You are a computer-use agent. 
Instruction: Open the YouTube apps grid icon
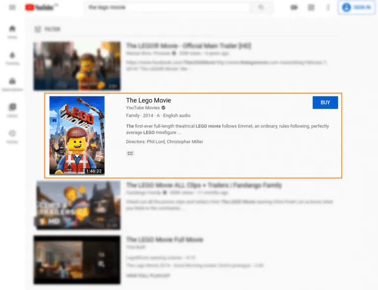(311, 7)
